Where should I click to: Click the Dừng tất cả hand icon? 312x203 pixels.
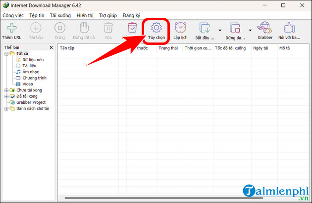[x=84, y=28]
